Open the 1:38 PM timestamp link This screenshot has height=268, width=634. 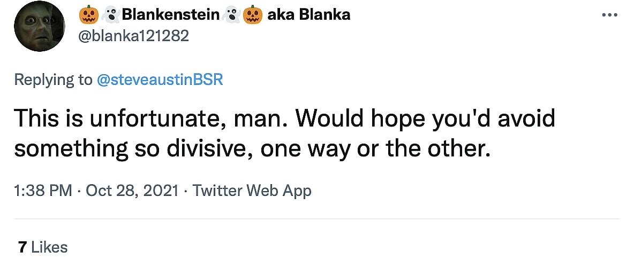[x=44, y=191]
